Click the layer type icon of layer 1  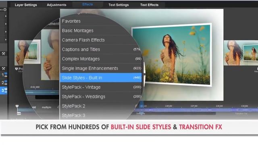click(x=6, y=73)
